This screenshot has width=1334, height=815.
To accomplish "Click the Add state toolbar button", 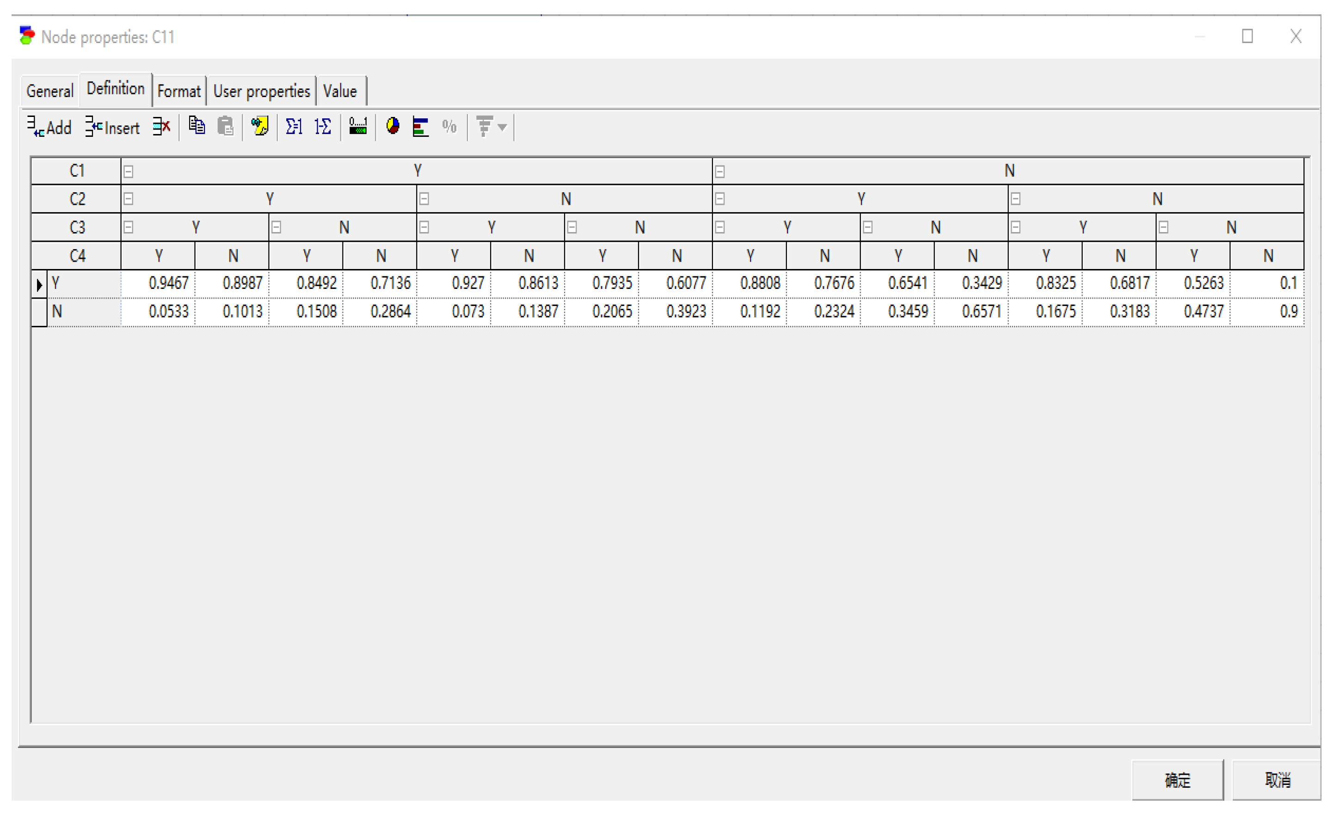I will coord(49,127).
